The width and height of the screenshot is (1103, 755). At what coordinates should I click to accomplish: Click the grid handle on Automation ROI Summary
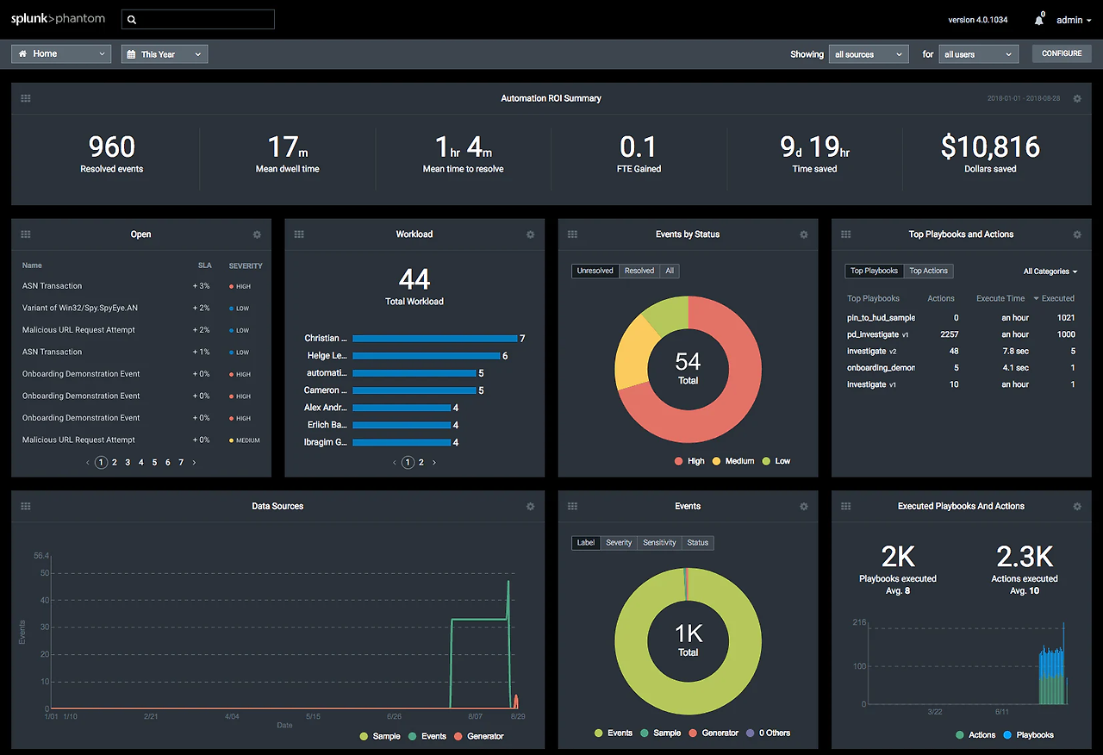[x=25, y=97]
